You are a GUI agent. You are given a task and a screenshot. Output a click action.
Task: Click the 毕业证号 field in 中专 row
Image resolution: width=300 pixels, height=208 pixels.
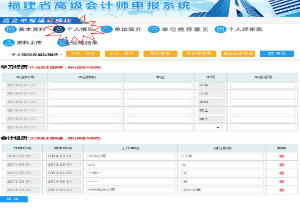pyautogui.click(x=263, y=85)
